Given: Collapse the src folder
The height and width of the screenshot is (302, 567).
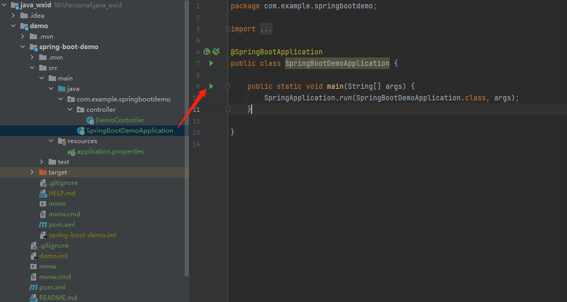Looking at the screenshot, I should 32,68.
